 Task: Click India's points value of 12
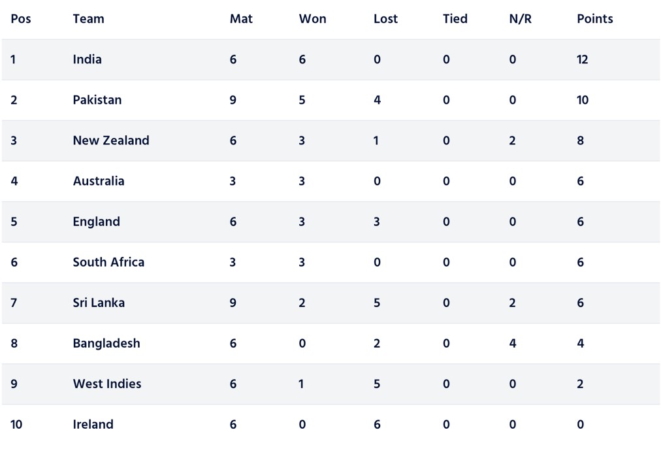coord(583,59)
